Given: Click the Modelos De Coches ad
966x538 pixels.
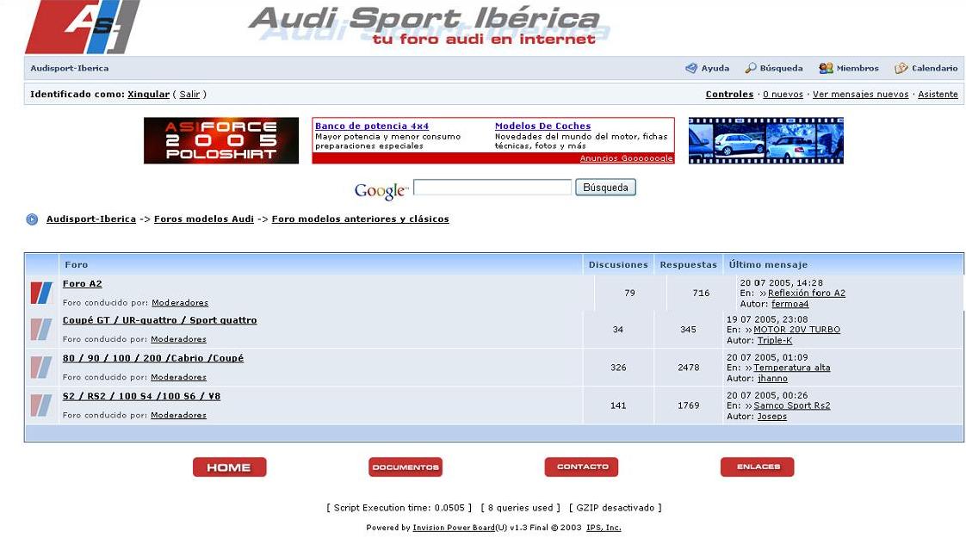Looking at the screenshot, I should pos(542,126).
